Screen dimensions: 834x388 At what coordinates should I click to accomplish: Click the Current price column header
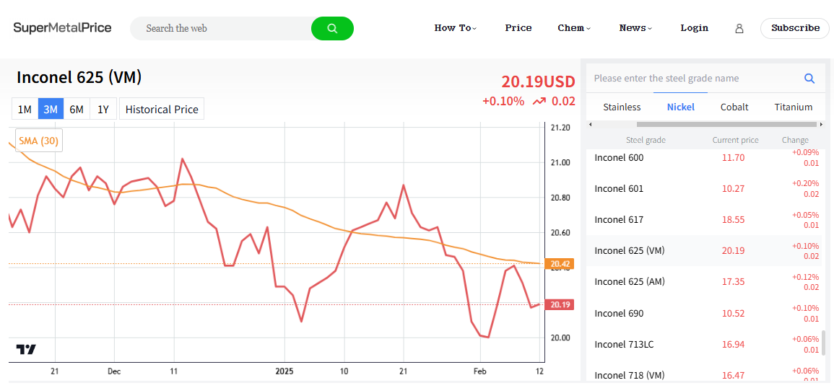[736, 141]
